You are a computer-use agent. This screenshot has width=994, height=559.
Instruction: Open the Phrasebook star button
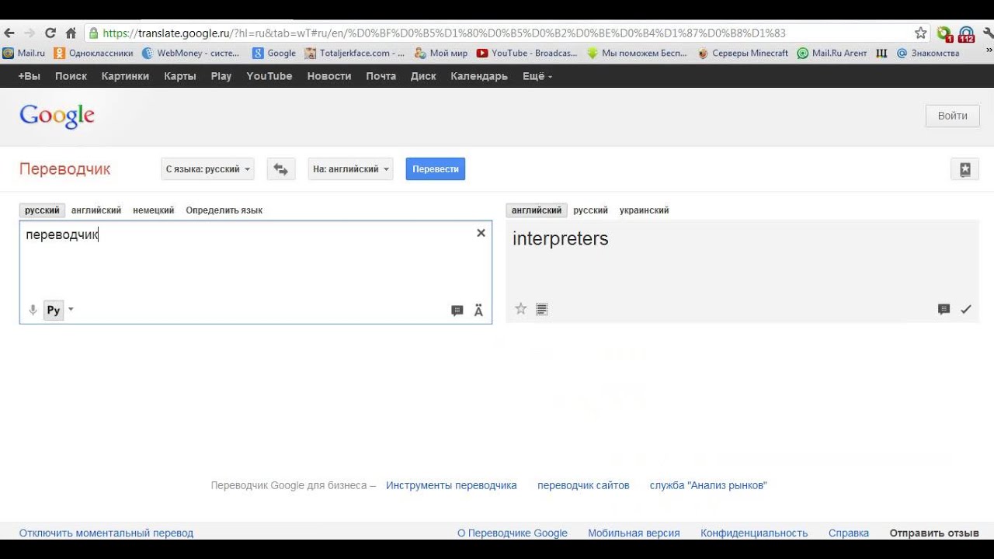pos(965,169)
